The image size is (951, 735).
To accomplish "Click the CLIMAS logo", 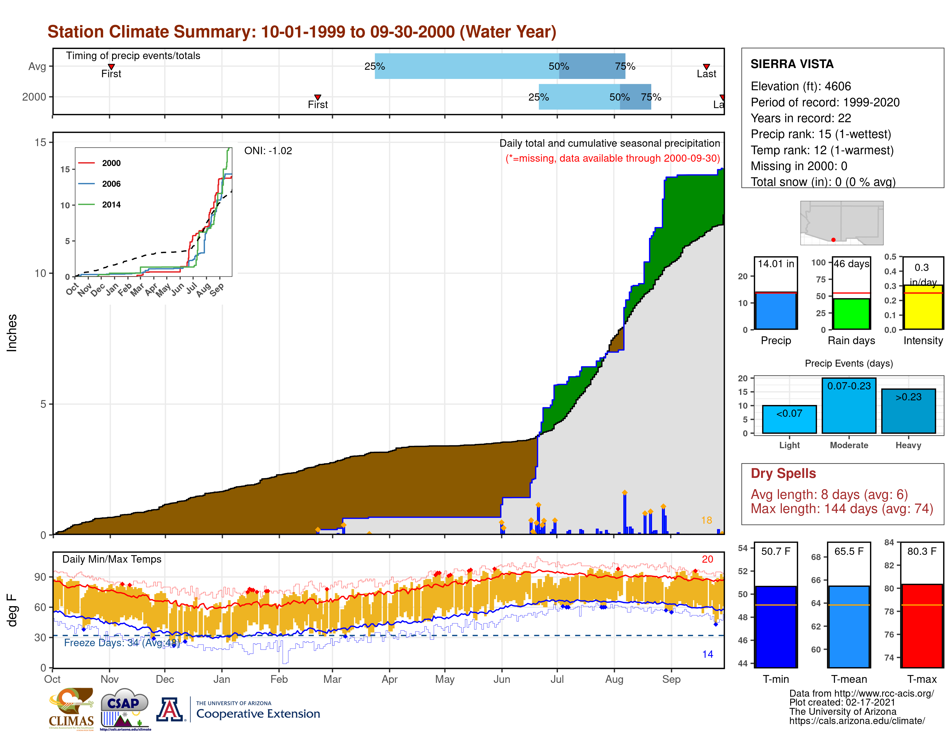I will tap(71, 709).
